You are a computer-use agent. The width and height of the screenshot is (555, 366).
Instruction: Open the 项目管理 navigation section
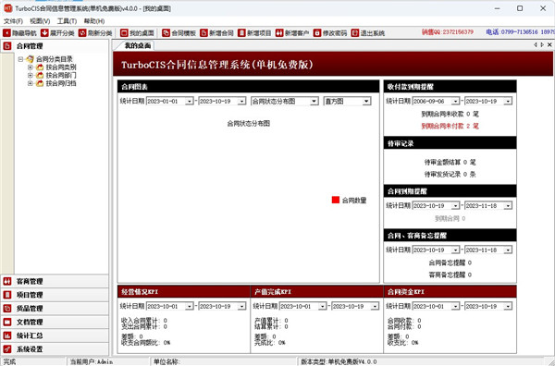coord(55,295)
